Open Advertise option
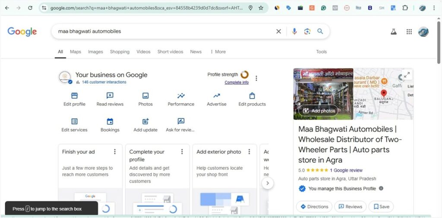This screenshot has height=218, width=442. pos(217,100)
